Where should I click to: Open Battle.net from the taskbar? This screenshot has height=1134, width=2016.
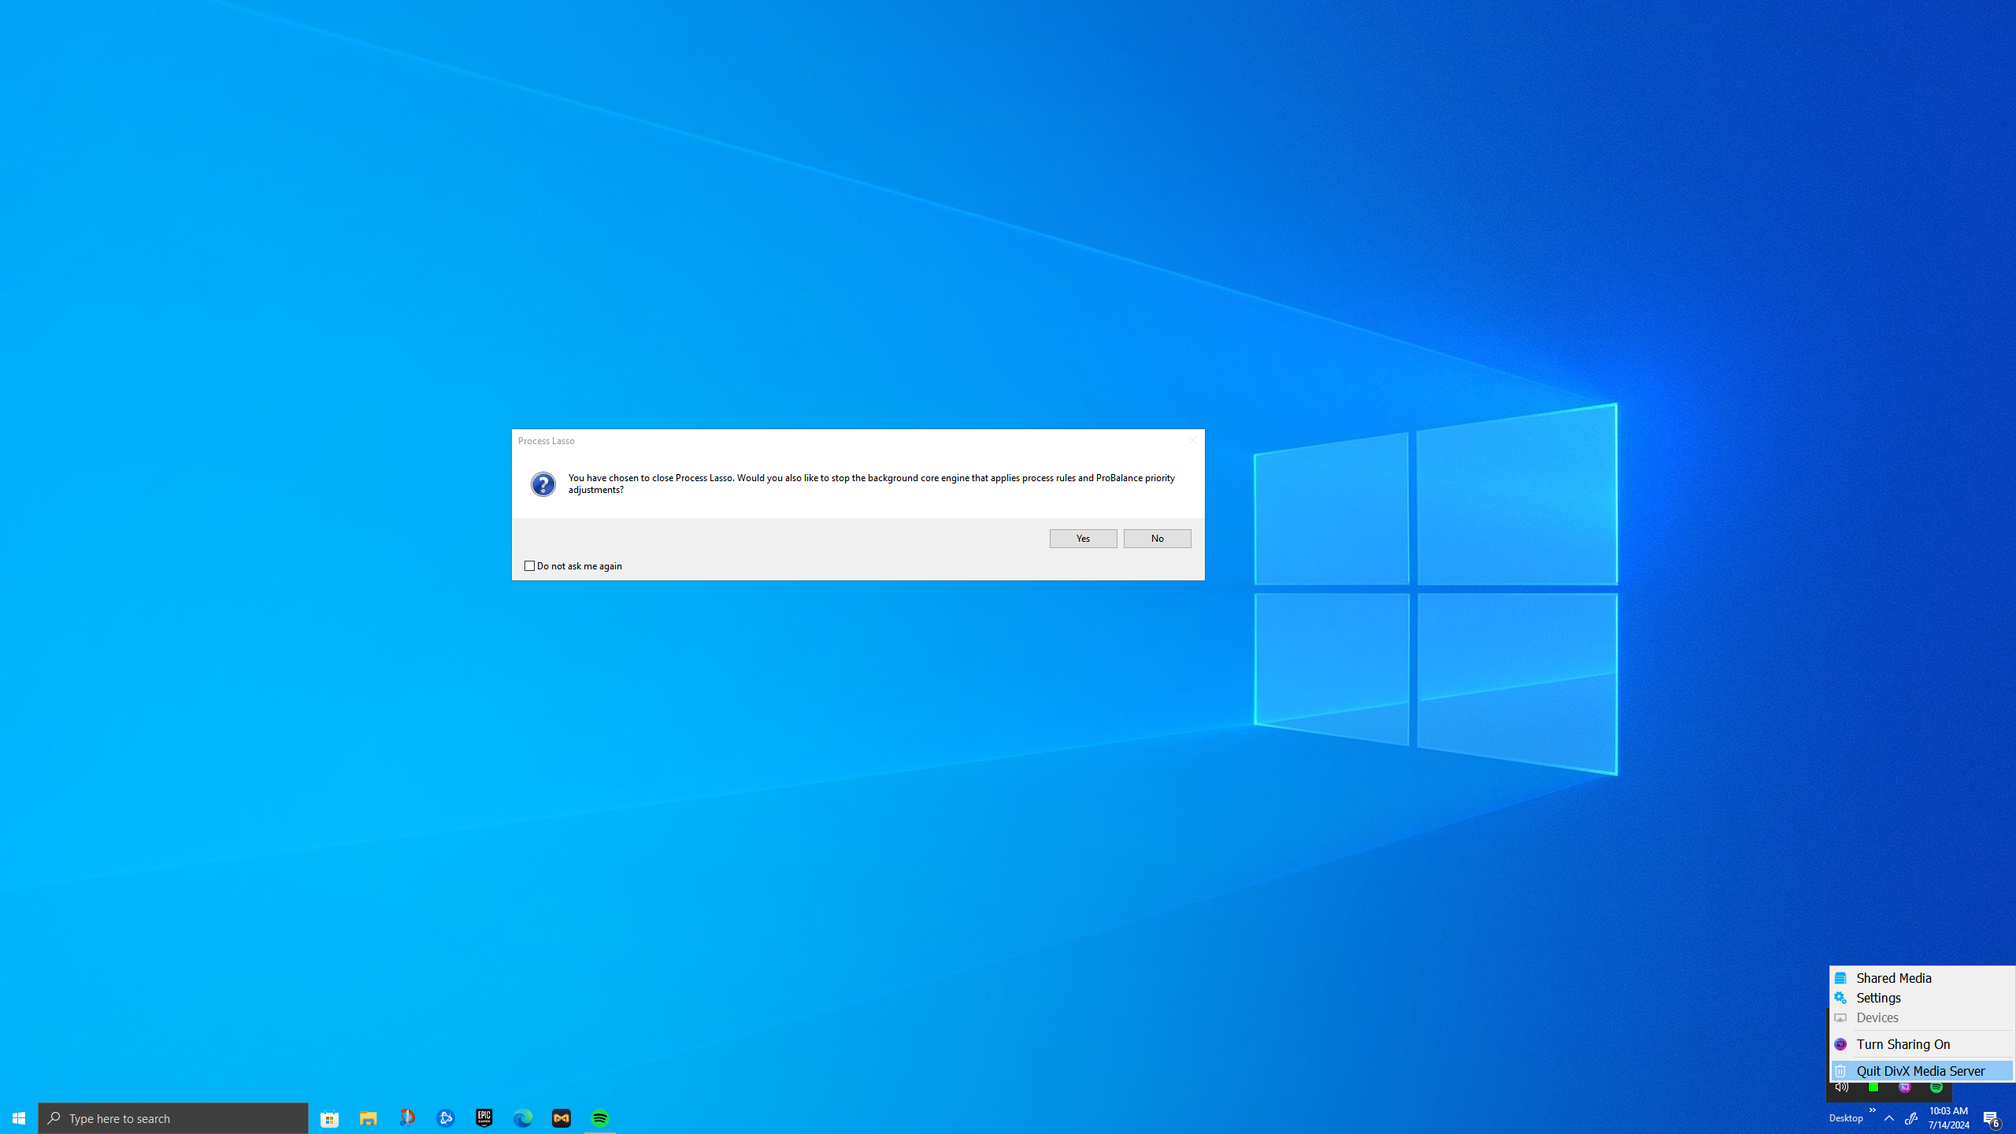[445, 1117]
